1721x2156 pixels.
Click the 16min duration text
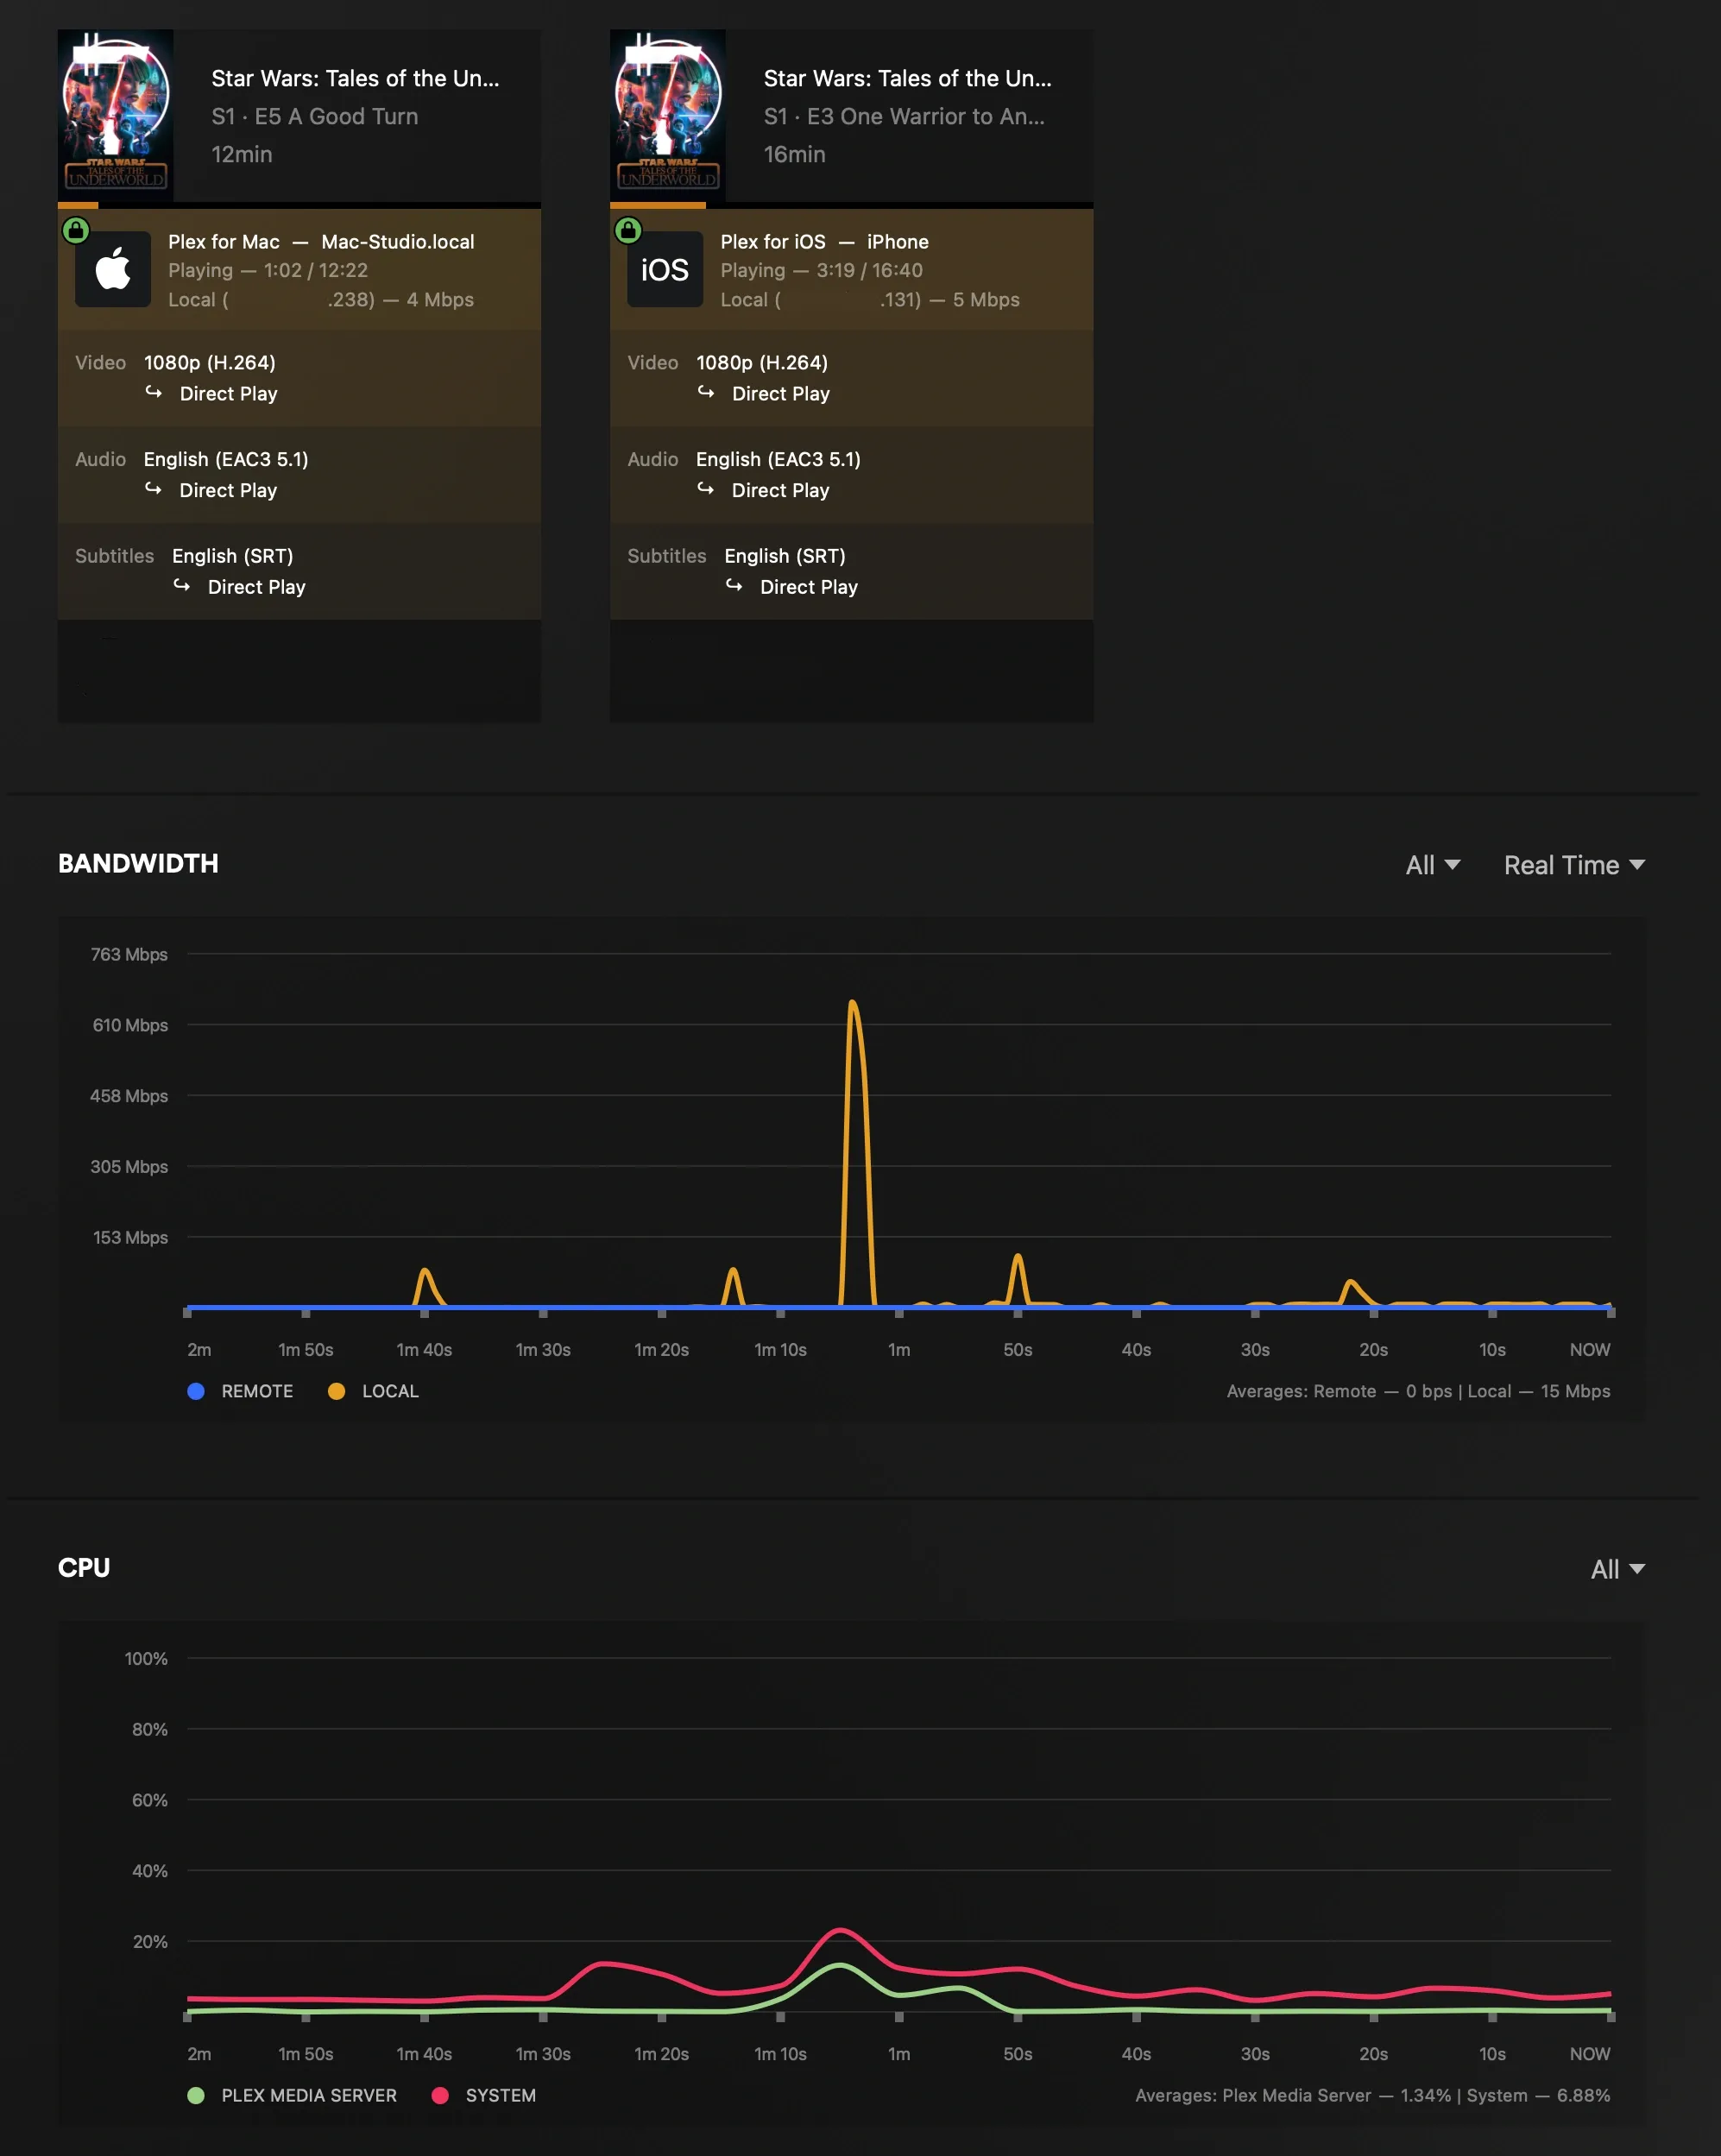point(794,154)
